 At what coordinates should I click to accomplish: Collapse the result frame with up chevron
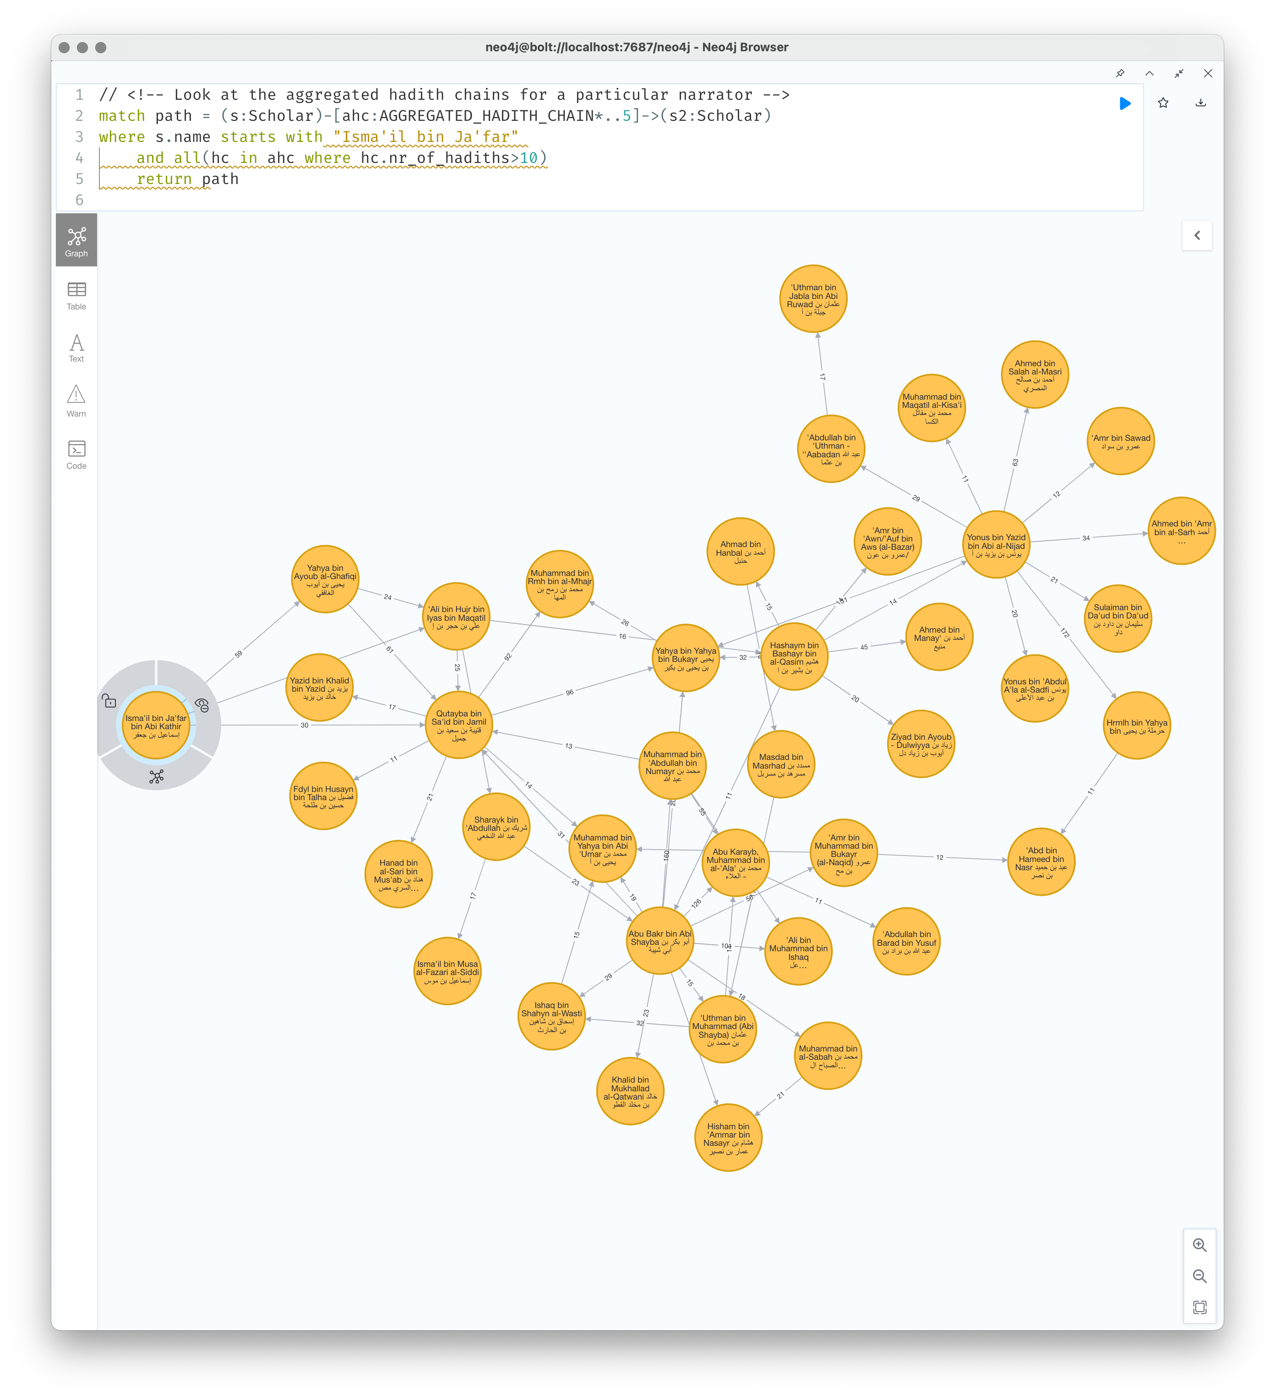click(1150, 74)
